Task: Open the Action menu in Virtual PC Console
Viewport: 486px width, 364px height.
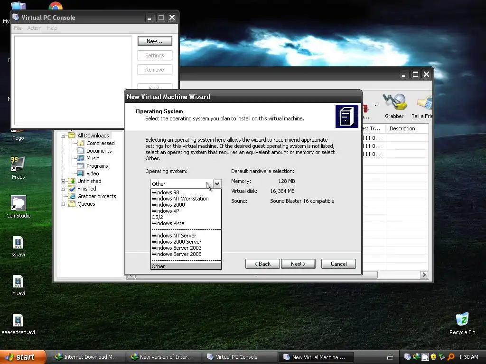Action: pyautogui.click(x=34, y=28)
